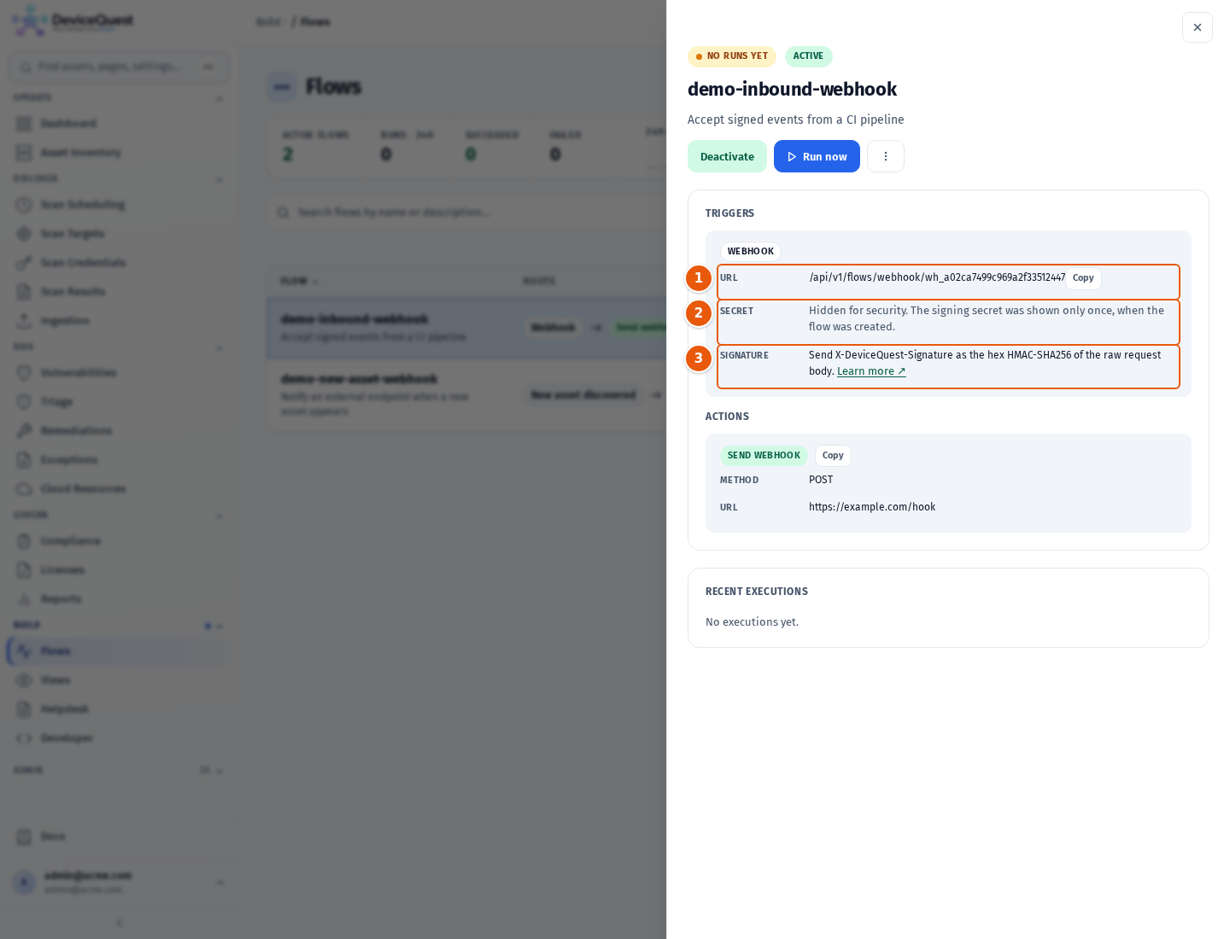Click 'Accept signed events from a CI pipeline' description
Screen dimensions: 1230x939
(x=795, y=120)
